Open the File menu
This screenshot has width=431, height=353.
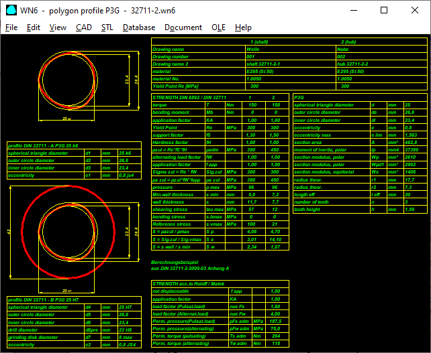pyautogui.click(x=11, y=27)
